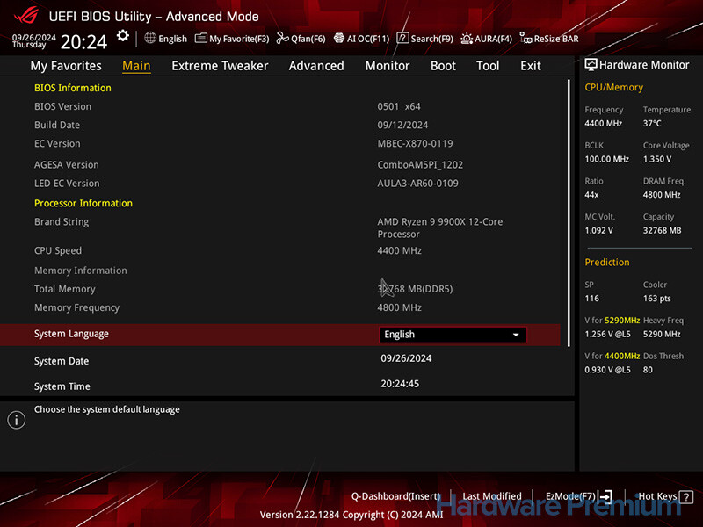Open Q-Dashboard(Insert)

(x=396, y=496)
